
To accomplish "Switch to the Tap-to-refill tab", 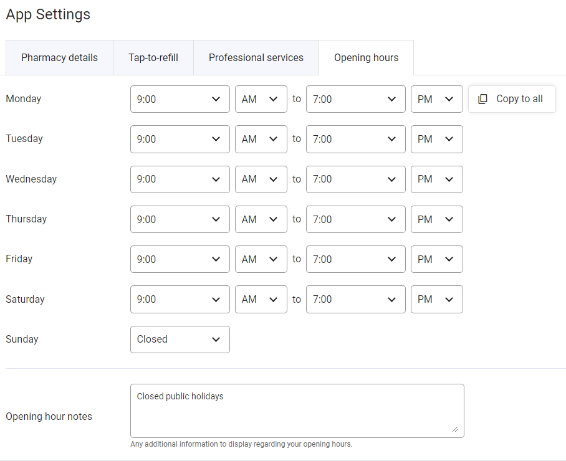I will tap(153, 58).
